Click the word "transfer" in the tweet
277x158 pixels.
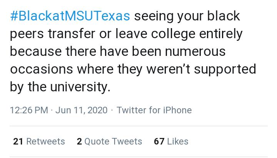[72, 34]
